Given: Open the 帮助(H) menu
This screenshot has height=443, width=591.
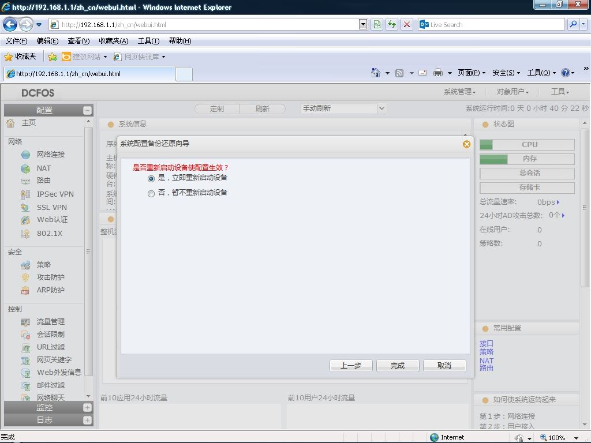Looking at the screenshot, I should pyautogui.click(x=180, y=41).
